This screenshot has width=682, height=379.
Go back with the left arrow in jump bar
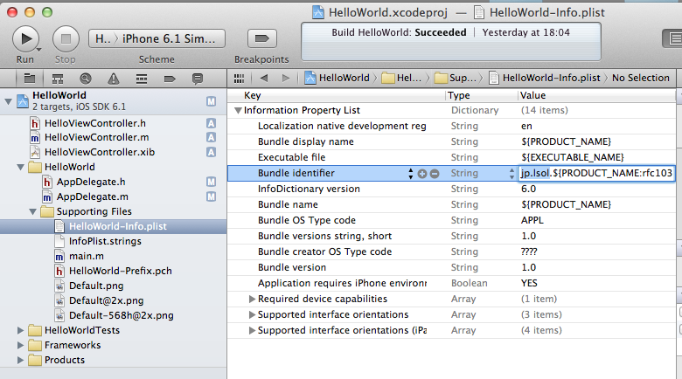tap(263, 79)
